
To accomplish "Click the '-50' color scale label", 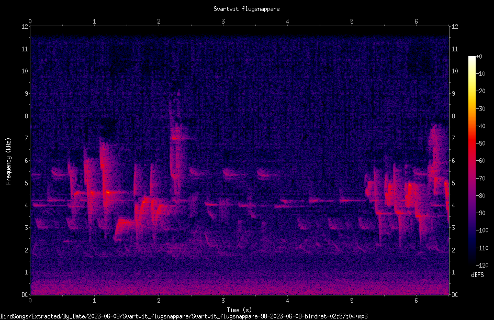I will [481, 144].
